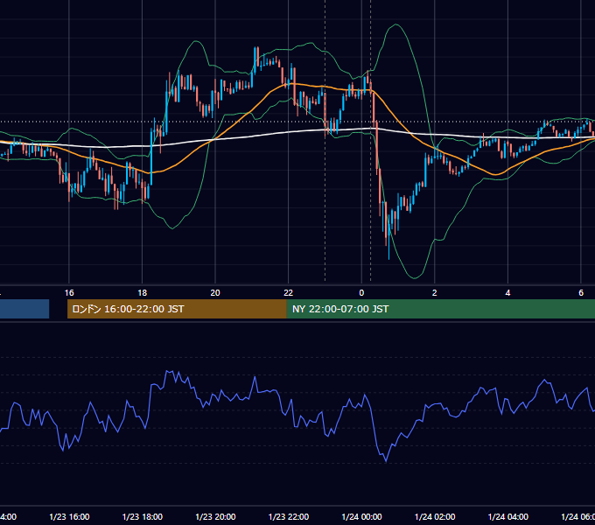
Task: Click the 1/23 20:00 time label
Action: click(215, 517)
